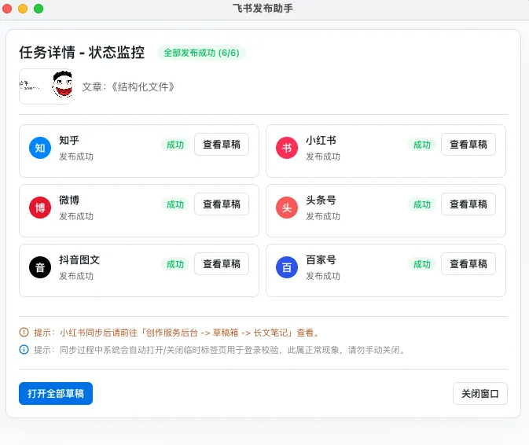The image size is (529, 445).
Task: Click 发布成功 text under 知乎
Action: coord(76,156)
